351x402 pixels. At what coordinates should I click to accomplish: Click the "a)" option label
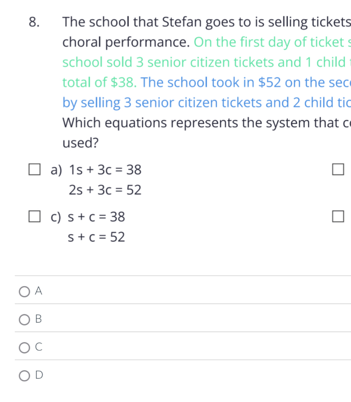pos(57,170)
